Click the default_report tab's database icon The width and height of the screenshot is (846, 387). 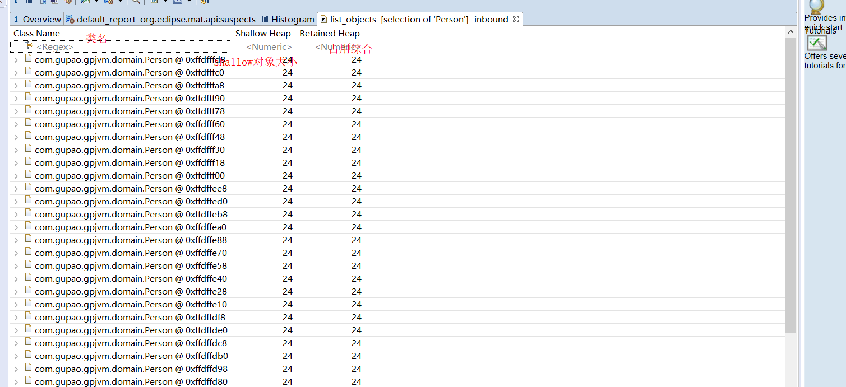pyautogui.click(x=70, y=19)
